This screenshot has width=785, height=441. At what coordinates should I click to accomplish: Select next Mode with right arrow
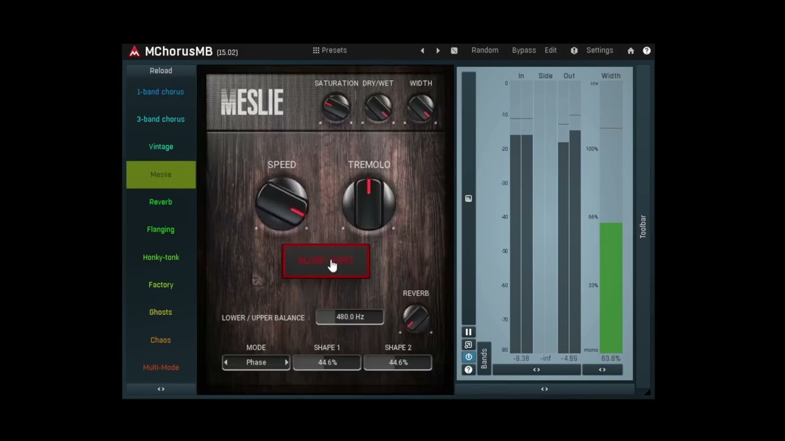286,363
